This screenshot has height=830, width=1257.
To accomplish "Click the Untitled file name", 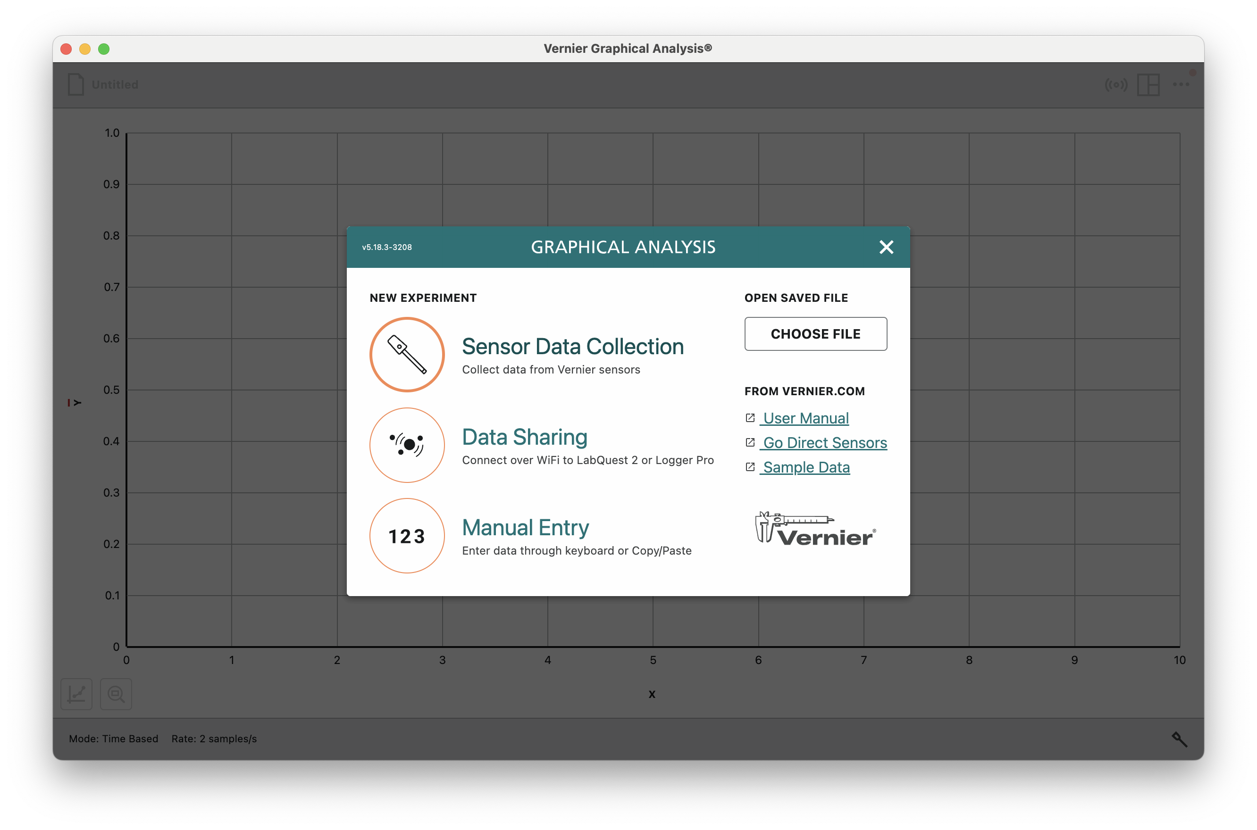I will pos(115,85).
